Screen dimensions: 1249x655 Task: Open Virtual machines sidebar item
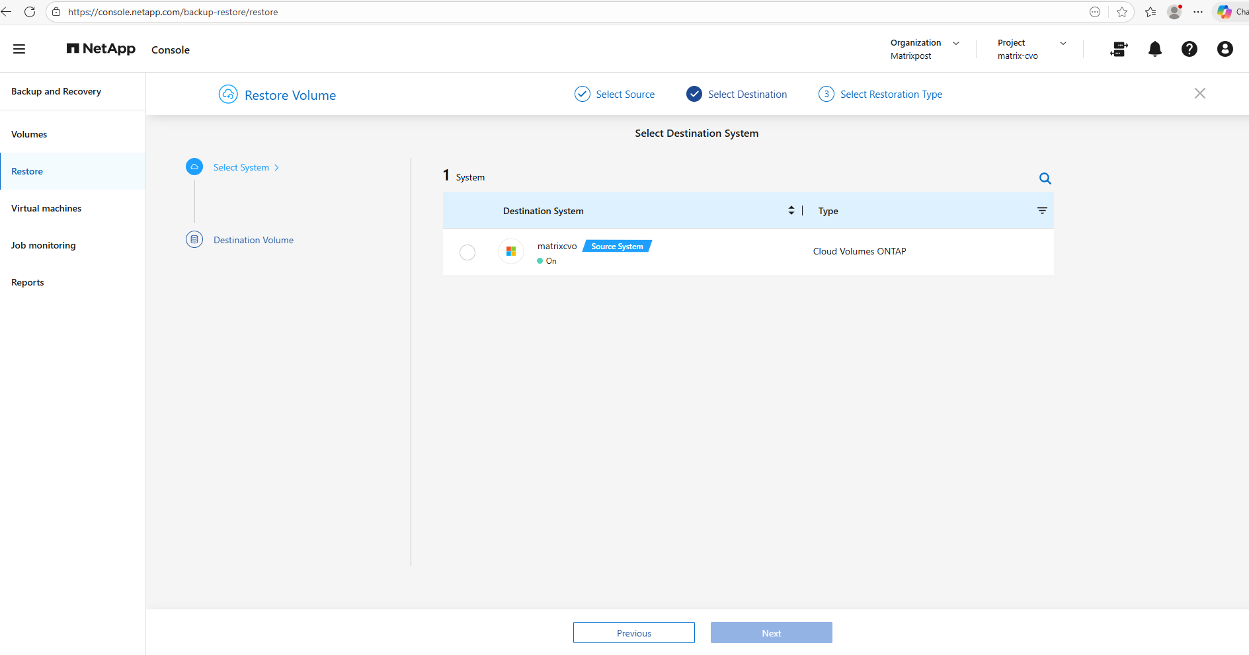(x=46, y=208)
